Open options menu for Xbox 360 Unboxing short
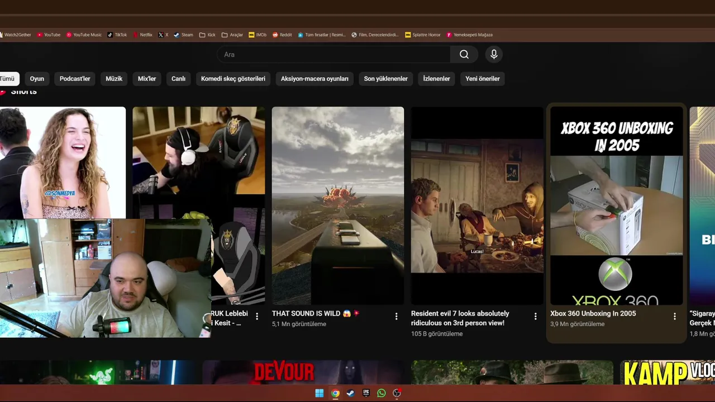The image size is (715, 402). (674, 317)
